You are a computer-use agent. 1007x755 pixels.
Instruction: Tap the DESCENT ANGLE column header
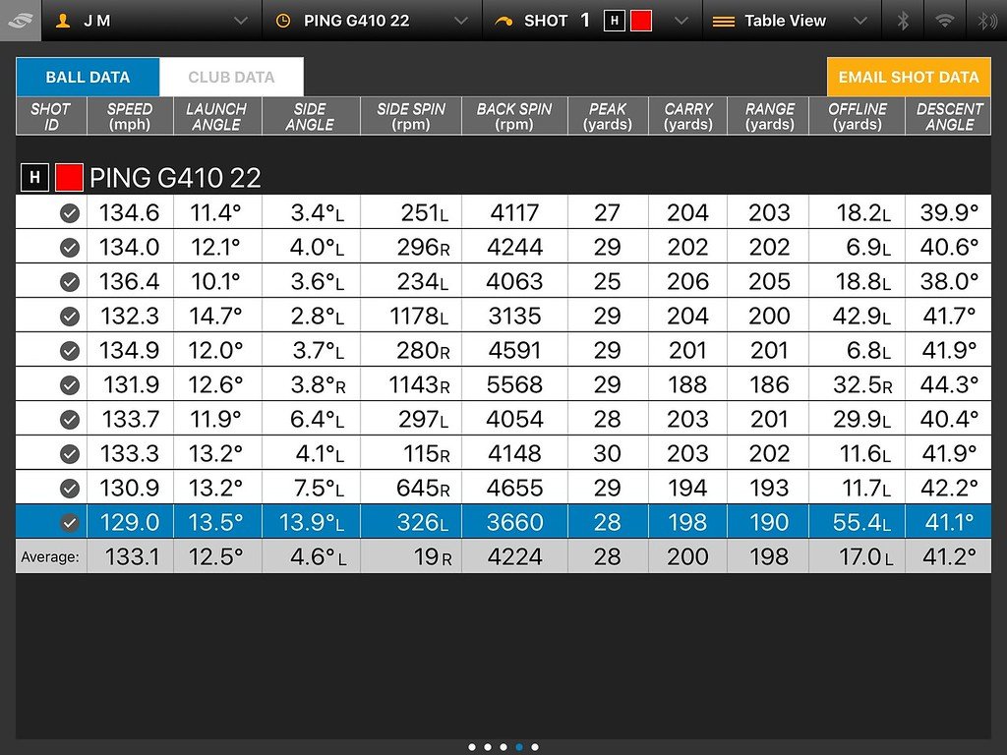click(x=949, y=116)
